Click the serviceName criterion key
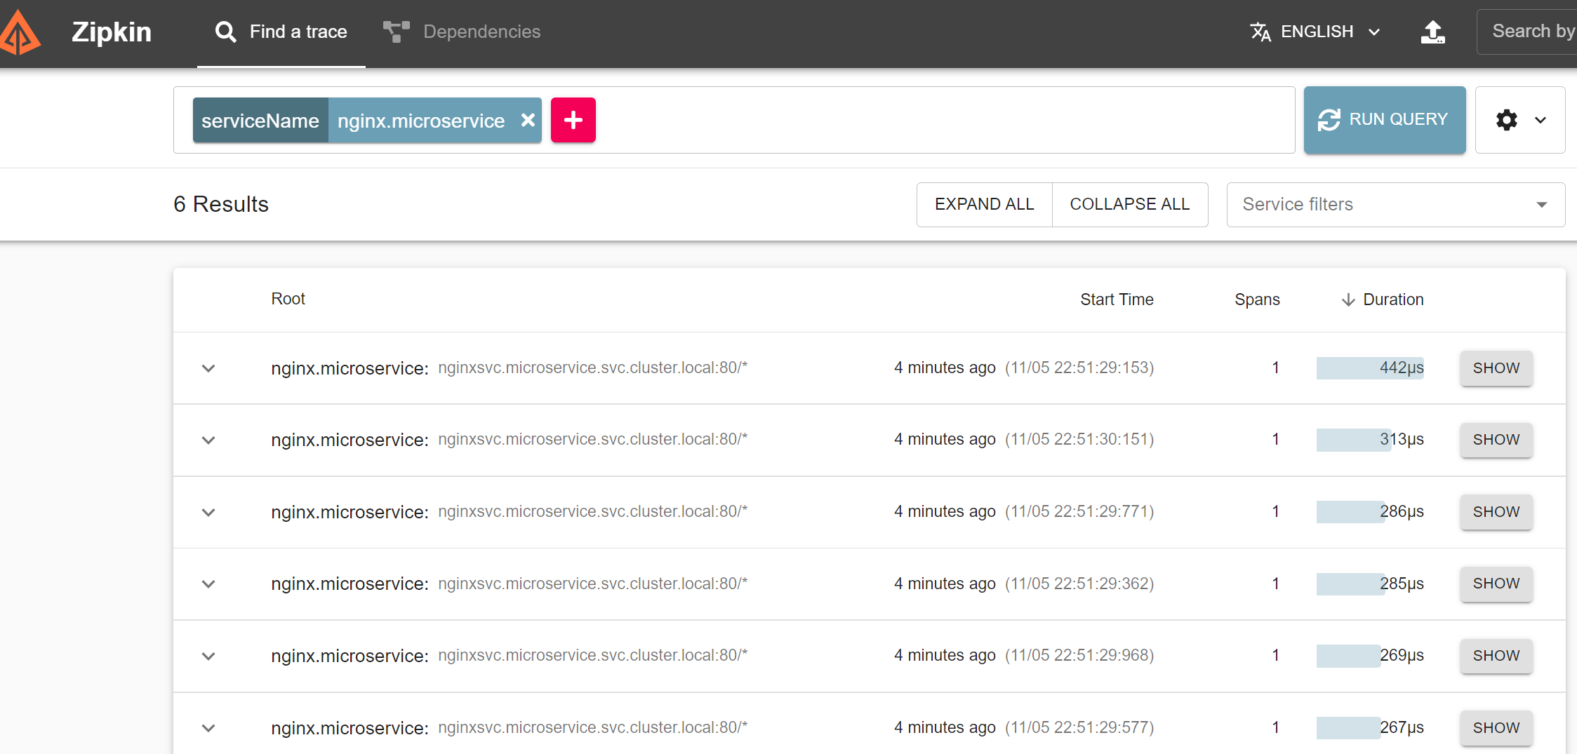 pyautogui.click(x=260, y=121)
